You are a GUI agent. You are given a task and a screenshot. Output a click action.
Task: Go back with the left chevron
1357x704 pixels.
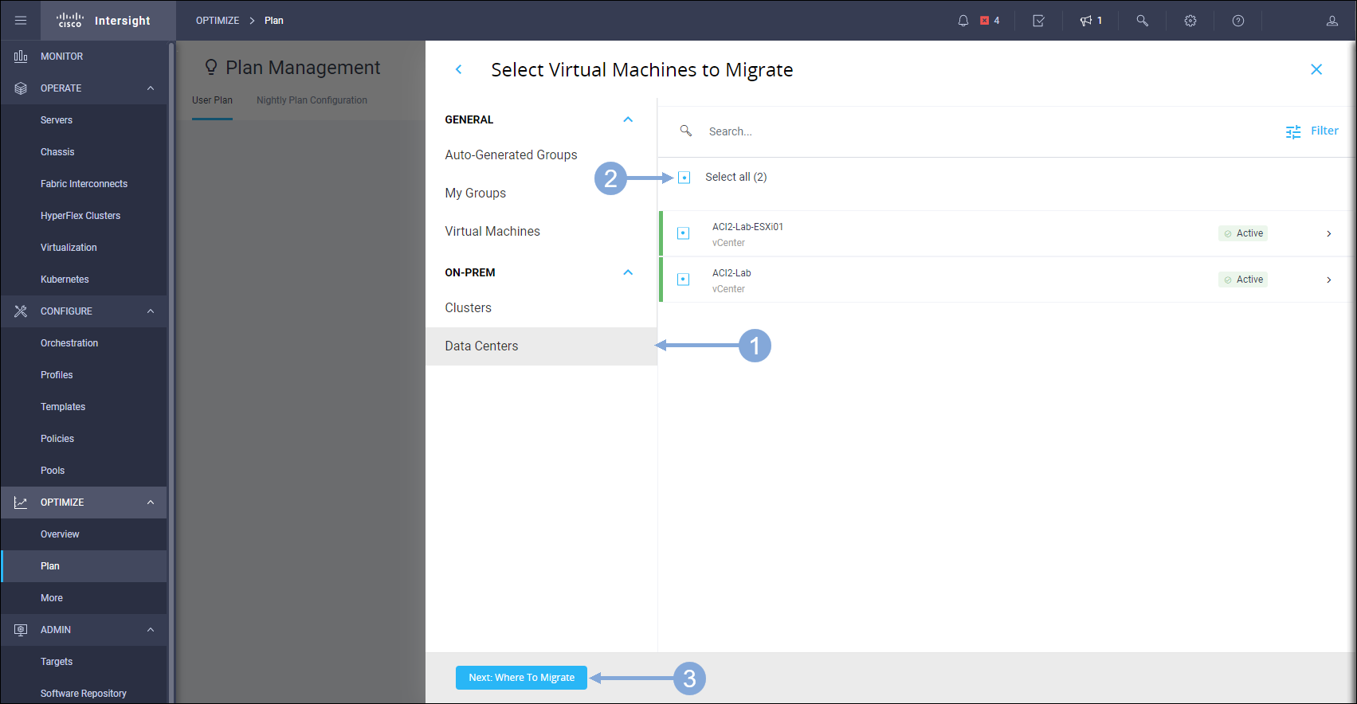(x=459, y=69)
